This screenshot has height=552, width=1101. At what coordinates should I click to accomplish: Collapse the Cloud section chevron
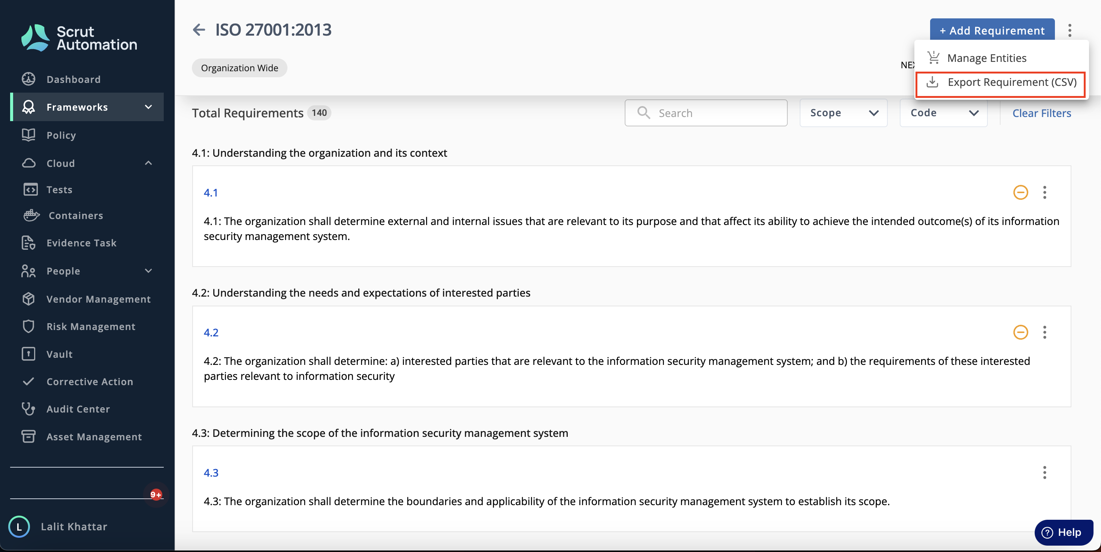pyautogui.click(x=148, y=163)
